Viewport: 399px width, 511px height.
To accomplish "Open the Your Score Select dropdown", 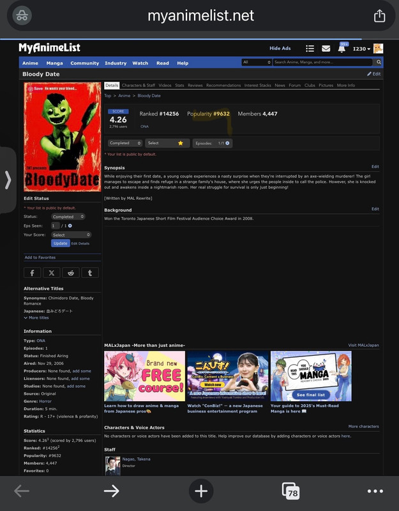I will tap(71, 235).
